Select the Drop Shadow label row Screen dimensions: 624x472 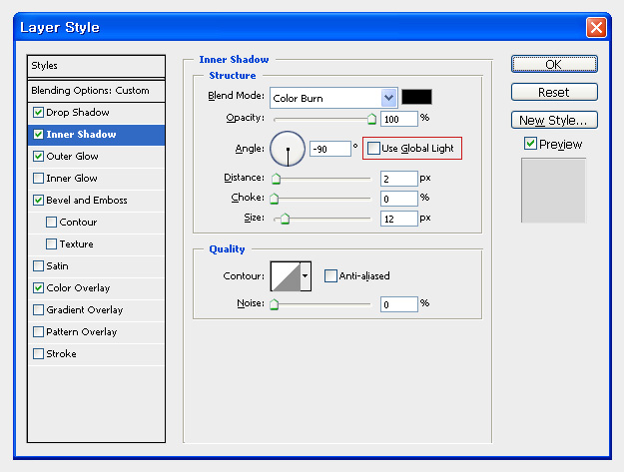click(x=96, y=113)
